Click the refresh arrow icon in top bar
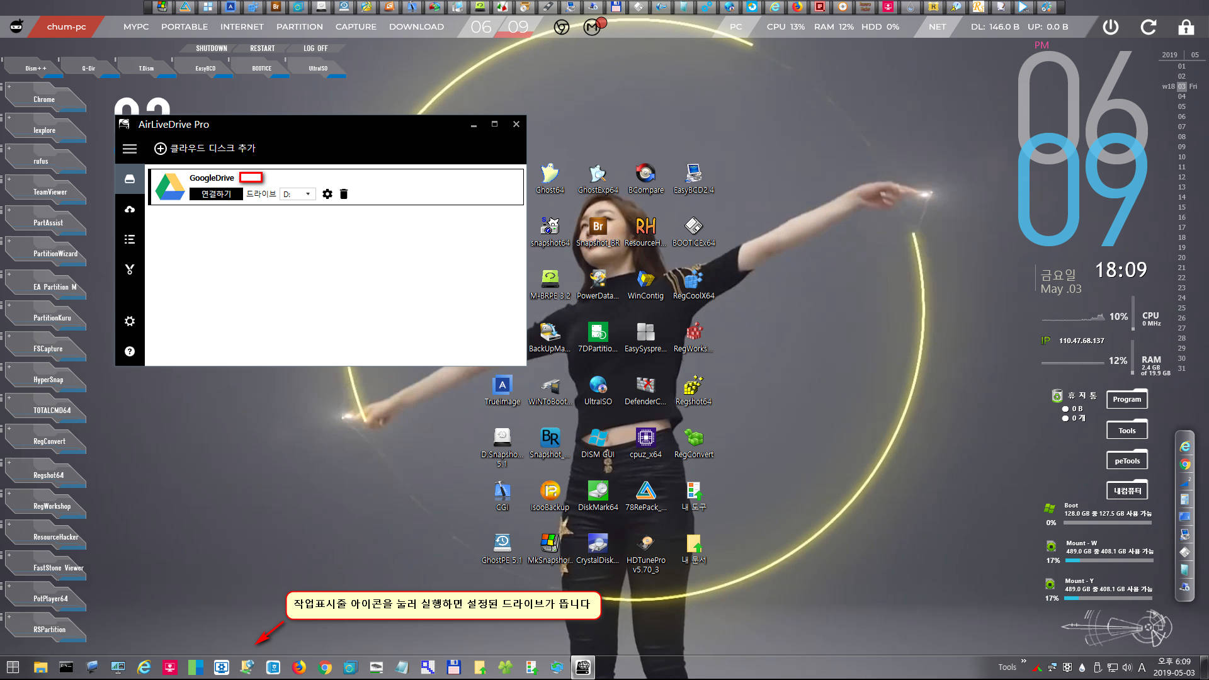 1149,27
